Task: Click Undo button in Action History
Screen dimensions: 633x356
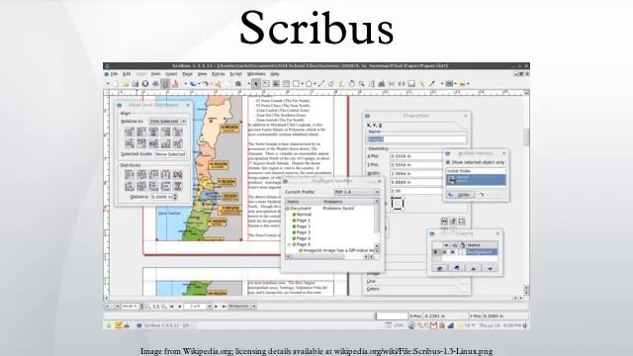Action: [x=461, y=195]
